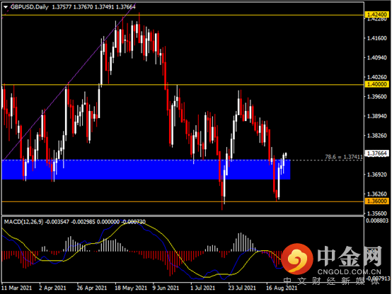
Task: Click the current price 1.37664 marker
Action: (377, 153)
